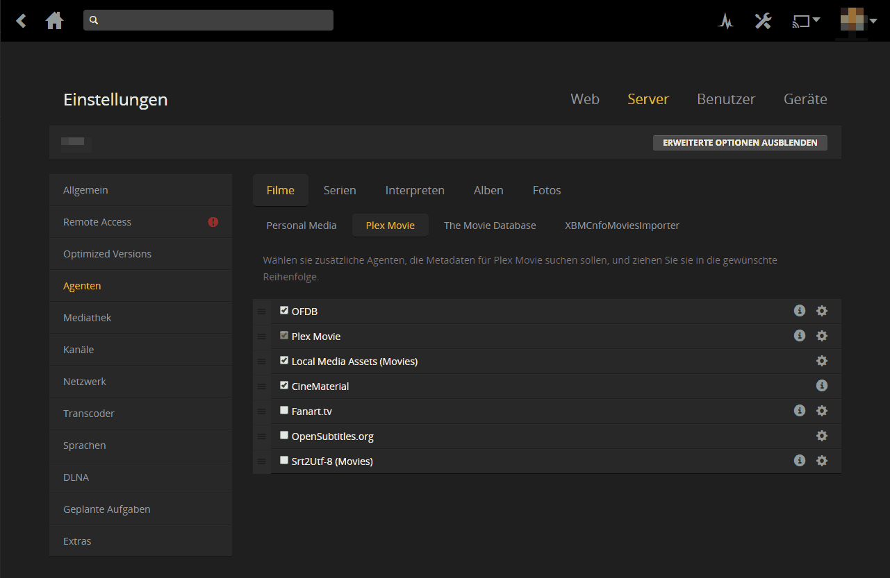This screenshot has width=890, height=578.
Task: Select Agenten in the sidebar
Action: click(140, 286)
